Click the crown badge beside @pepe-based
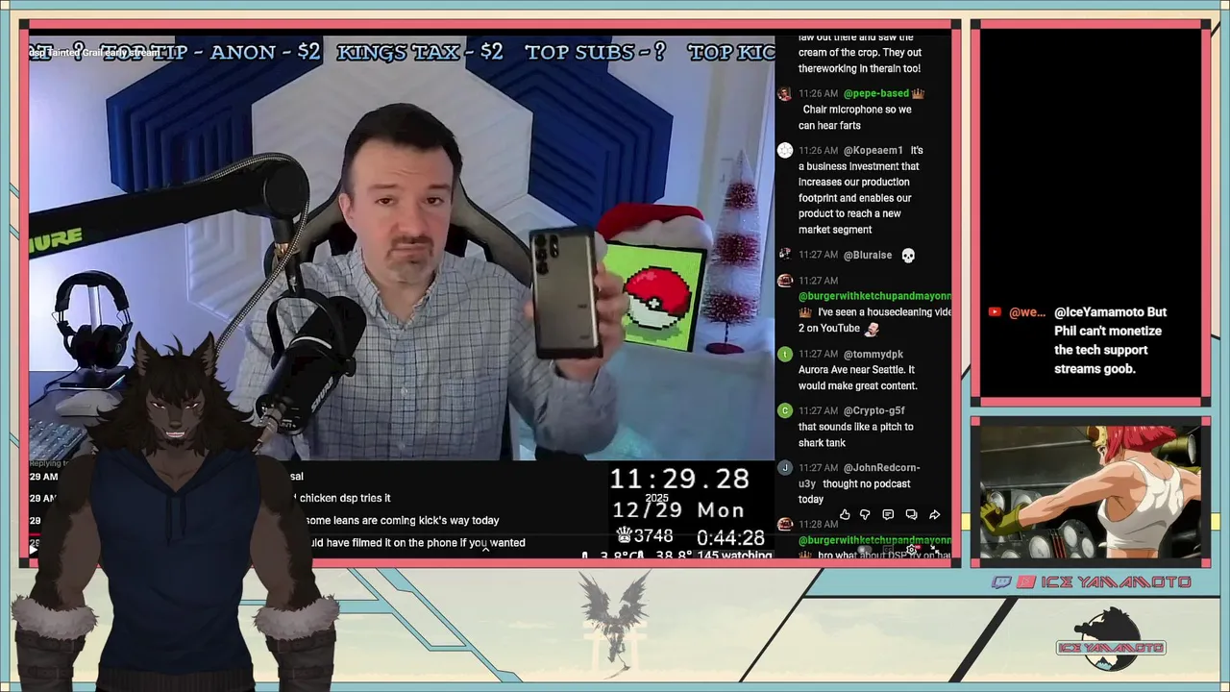 click(x=918, y=93)
